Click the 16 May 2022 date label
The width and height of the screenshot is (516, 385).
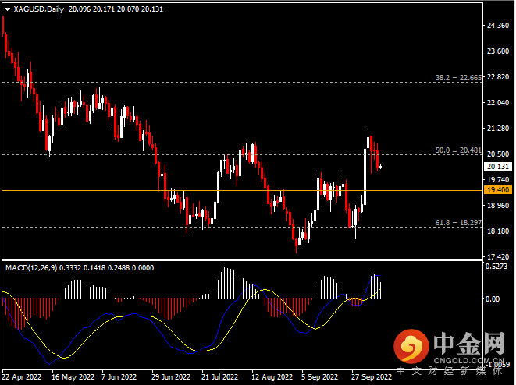73,376
